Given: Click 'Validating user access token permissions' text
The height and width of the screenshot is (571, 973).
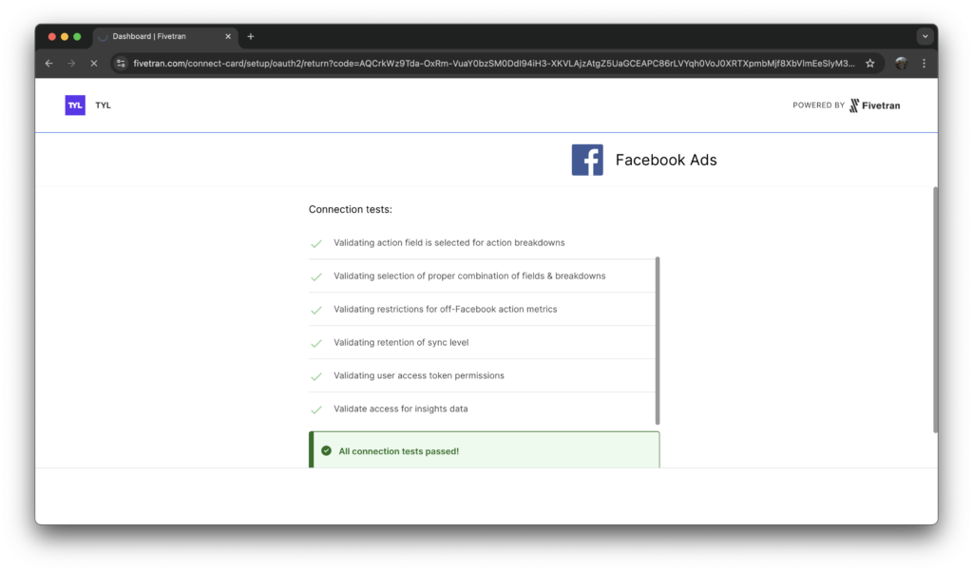Looking at the screenshot, I should coord(419,375).
